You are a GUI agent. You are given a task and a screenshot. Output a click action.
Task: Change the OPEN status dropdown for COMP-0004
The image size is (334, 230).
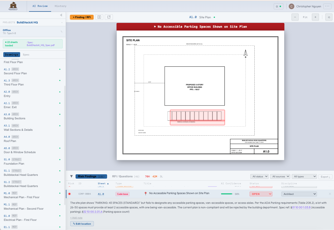click(x=260, y=194)
